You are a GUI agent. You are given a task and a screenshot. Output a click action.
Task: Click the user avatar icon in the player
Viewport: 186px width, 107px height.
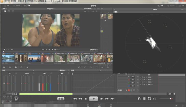[16, 99]
